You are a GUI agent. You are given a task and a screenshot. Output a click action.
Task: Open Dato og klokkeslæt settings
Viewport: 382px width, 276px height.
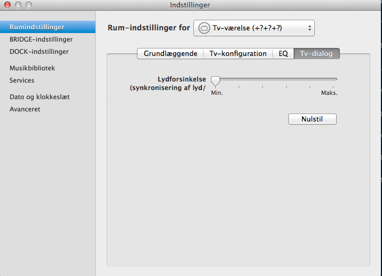pyautogui.click(x=39, y=97)
